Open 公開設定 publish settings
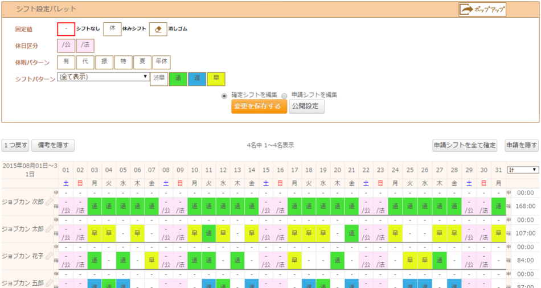Screen dimensions: 541x288 tap(306, 106)
